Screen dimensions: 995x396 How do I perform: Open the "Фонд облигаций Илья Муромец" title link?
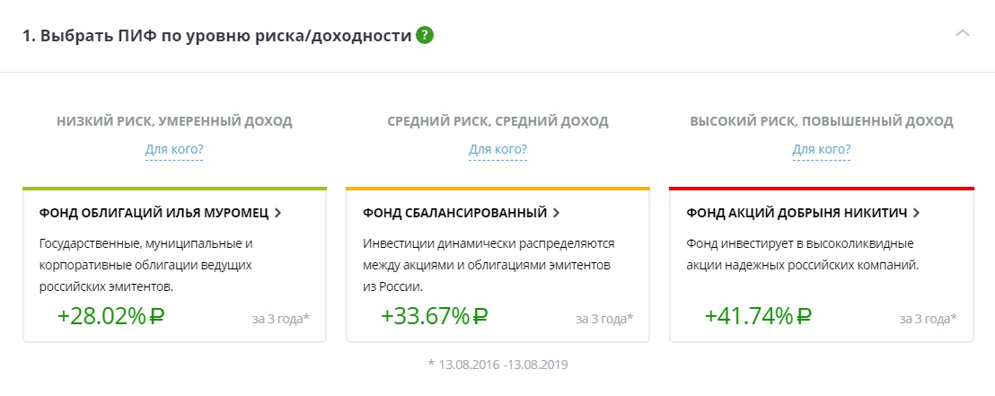coord(154,213)
